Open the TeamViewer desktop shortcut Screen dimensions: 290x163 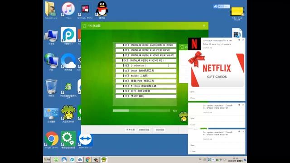click(85, 139)
